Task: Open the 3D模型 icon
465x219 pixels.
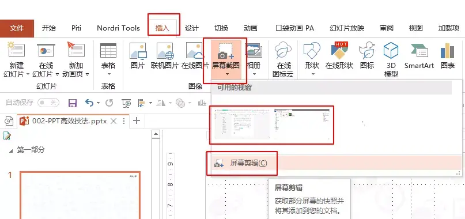Action: [391, 50]
